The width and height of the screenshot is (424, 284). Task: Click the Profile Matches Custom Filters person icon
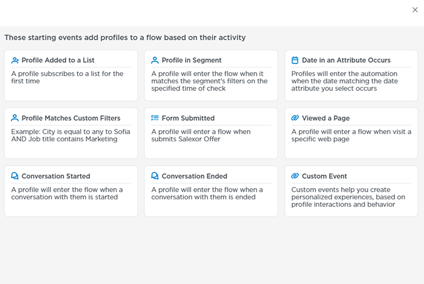(x=15, y=118)
